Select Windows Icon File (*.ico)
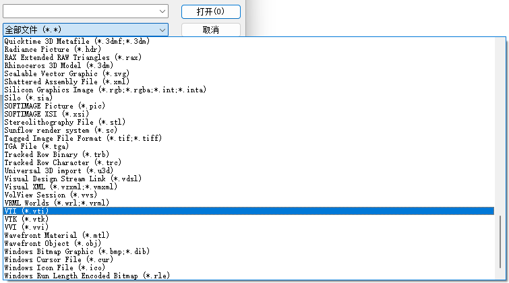This screenshot has height=283, width=509. click(x=249, y=268)
